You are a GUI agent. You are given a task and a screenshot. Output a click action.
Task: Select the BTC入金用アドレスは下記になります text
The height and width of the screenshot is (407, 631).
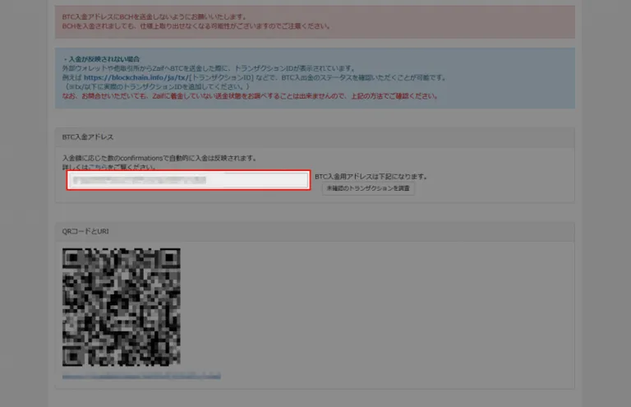(371, 176)
